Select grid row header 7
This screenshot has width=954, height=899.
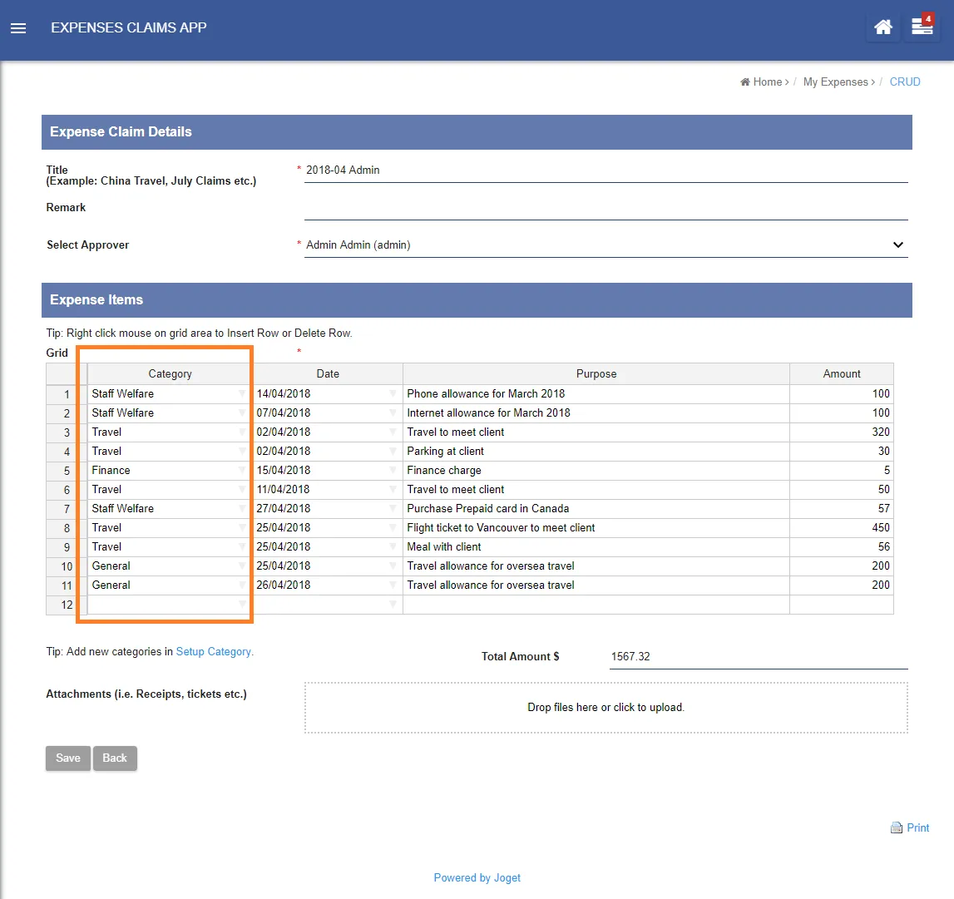tap(67, 509)
